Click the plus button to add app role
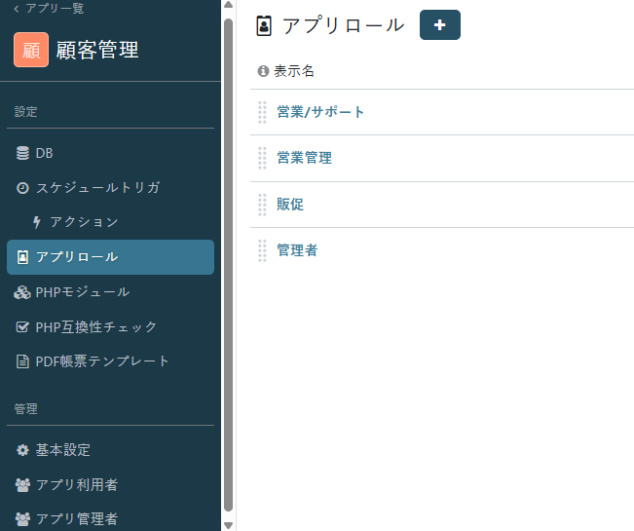Image resolution: width=634 pixels, height=531 pixels. [x=439, y=25]
